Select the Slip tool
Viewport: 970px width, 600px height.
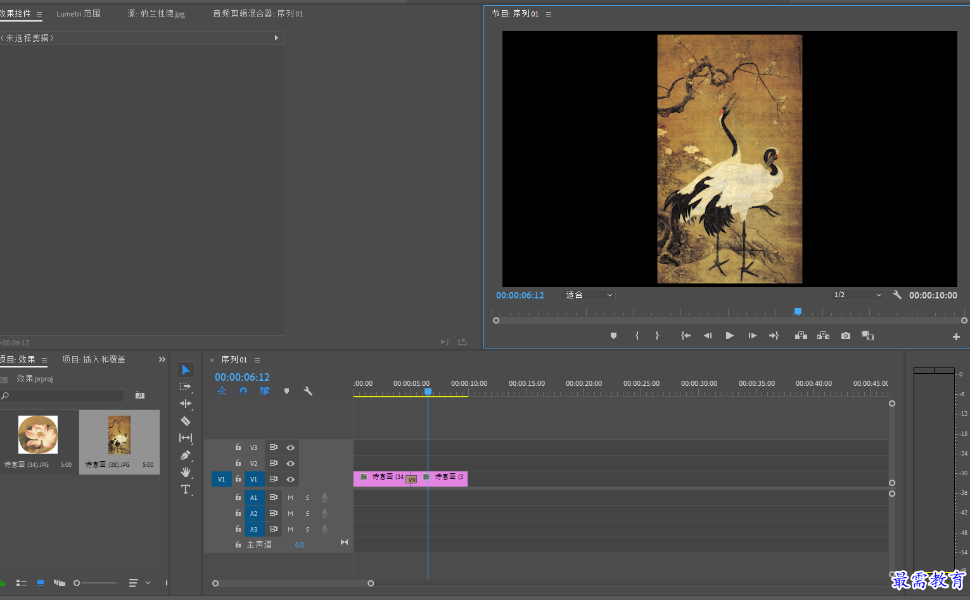click(186, 438)
